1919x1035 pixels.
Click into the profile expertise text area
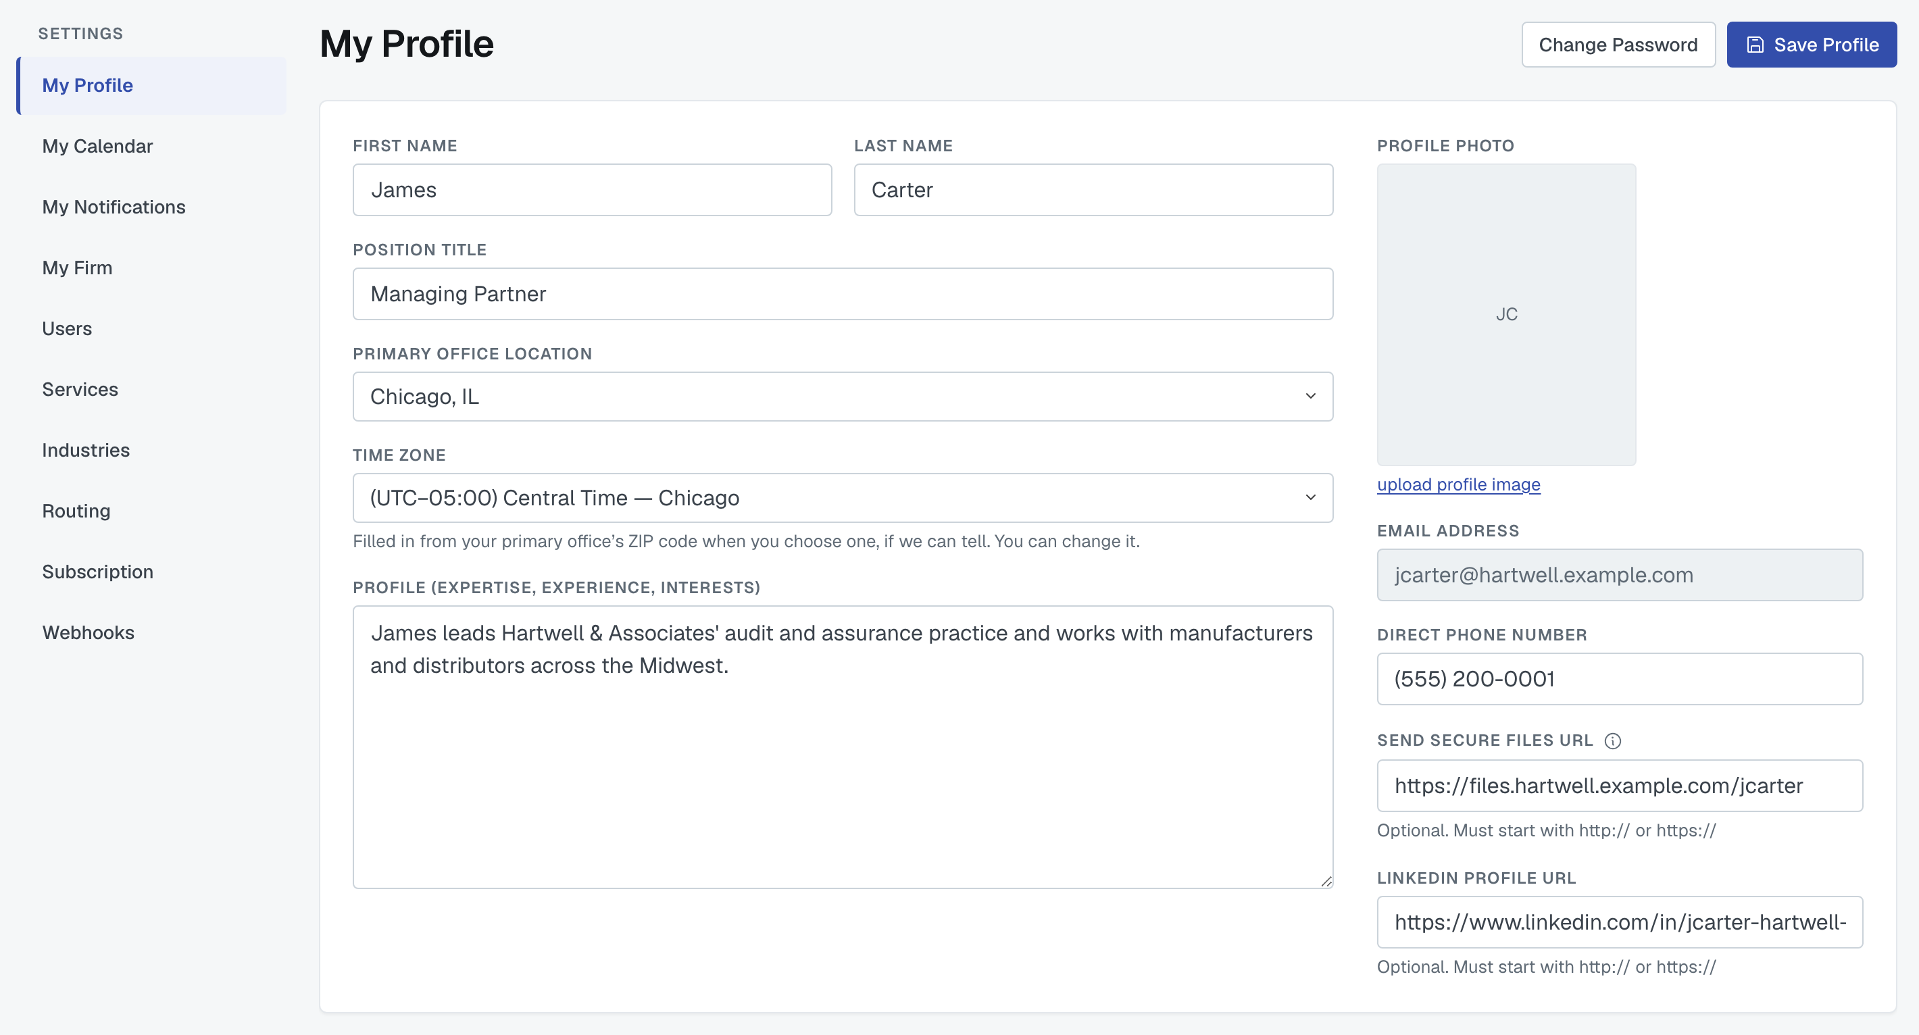point(843,747)
